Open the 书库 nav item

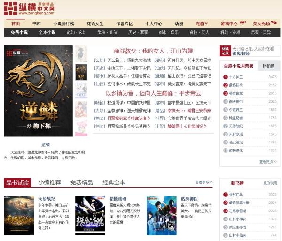pyautogui.click(x=37, y=24)
